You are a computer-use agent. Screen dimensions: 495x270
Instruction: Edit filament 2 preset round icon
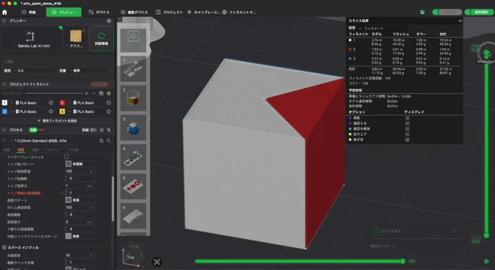[x=109, y=103]
